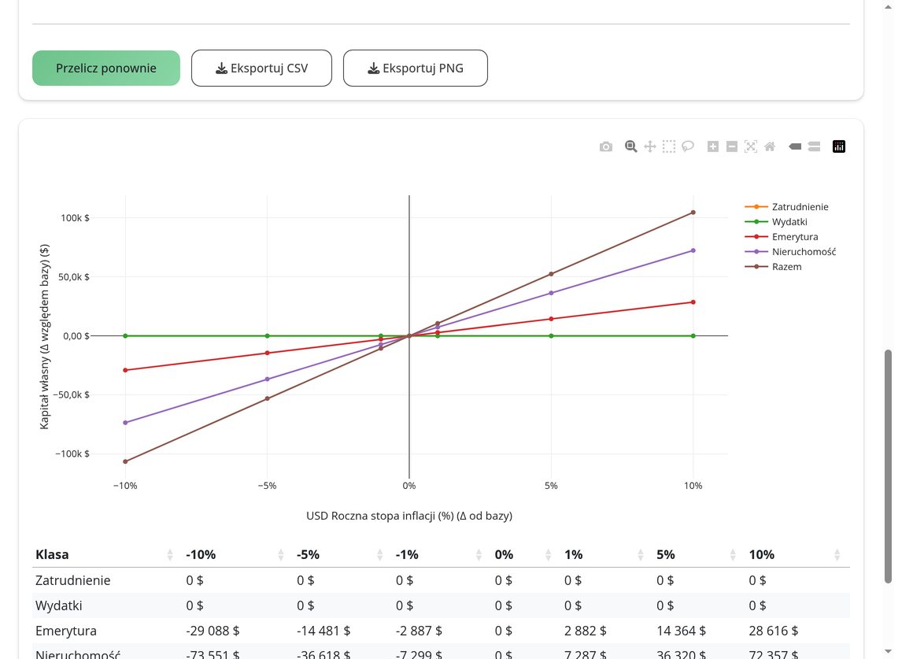Open the Plotly logo link
Screen dimensions: 913x659
tap(839, 146)
